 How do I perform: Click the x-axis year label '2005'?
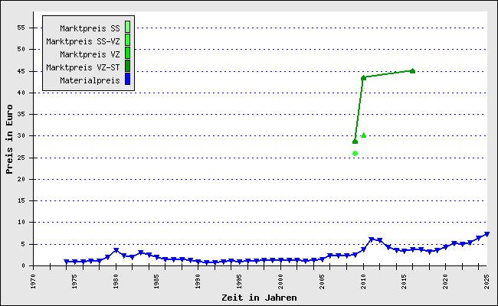coord(322,282)
